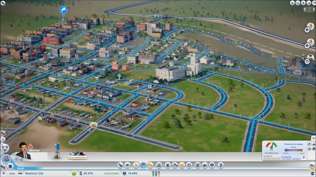Click the blue info icon beneath advisor
The width and height of the screenshot is (316, 177).
pos(22,160)
